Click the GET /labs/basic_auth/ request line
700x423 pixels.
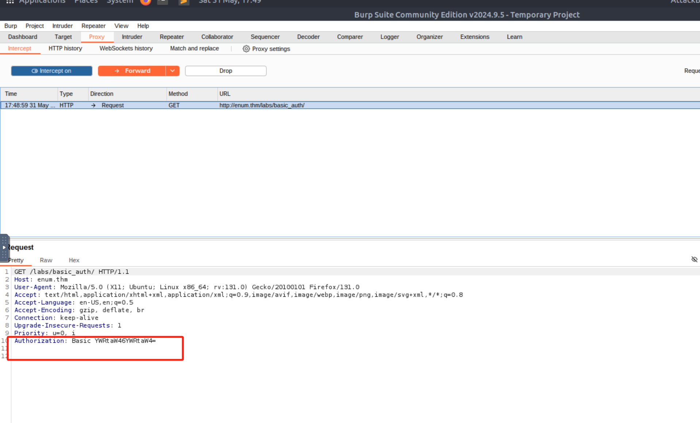pyautogui.click(x=72, y=272)
